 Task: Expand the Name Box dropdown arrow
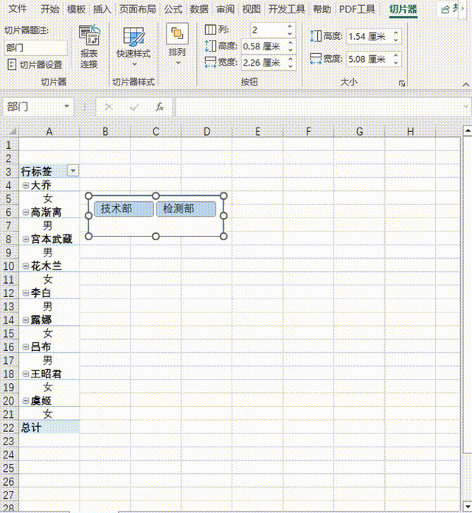click(67, 107)
